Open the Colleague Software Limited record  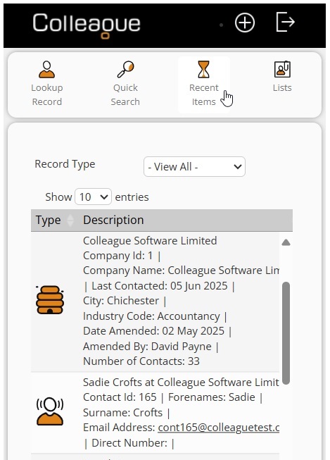coord(150,240)
